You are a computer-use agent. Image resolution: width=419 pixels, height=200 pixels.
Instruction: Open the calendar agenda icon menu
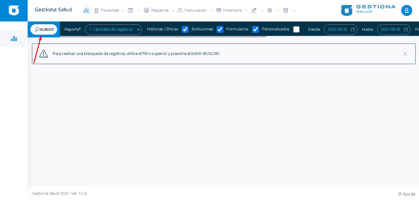pyautogui.click(x=131, y=10)
